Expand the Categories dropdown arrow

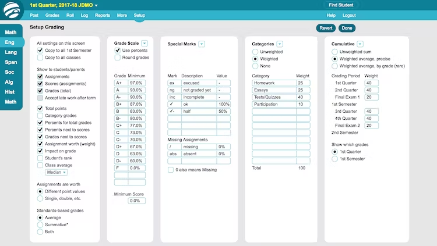click(x=280, y=44)
